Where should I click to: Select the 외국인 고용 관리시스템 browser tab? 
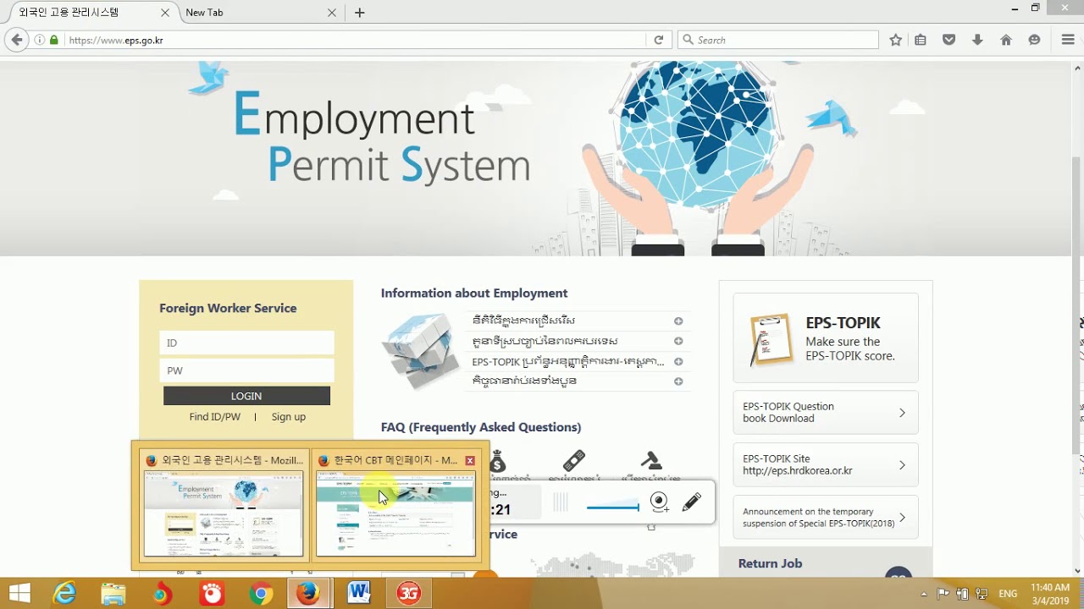coord(89,13)
